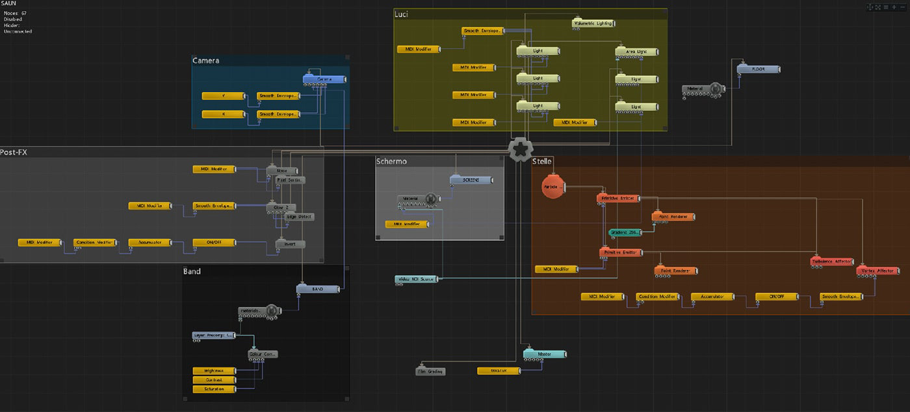910x412 pixels.
Task: Select the Volumetric Lighting node
Action: click(x=593, y=23)
